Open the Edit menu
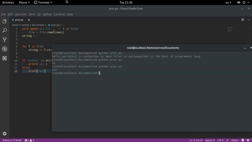The height and width of the screenshot is (142, 252). pos(11,14)
